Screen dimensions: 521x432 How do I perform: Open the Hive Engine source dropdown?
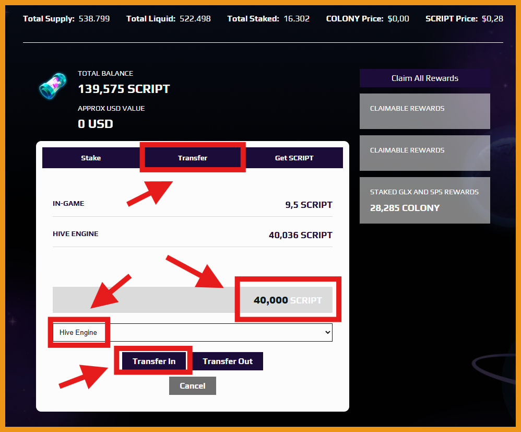click(193, 333)
